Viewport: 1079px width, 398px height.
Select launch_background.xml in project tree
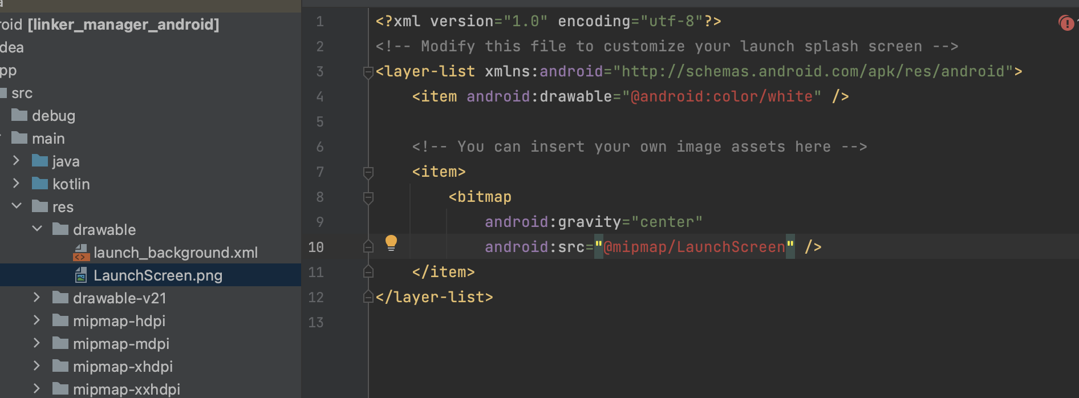click(x=175, y=253)
